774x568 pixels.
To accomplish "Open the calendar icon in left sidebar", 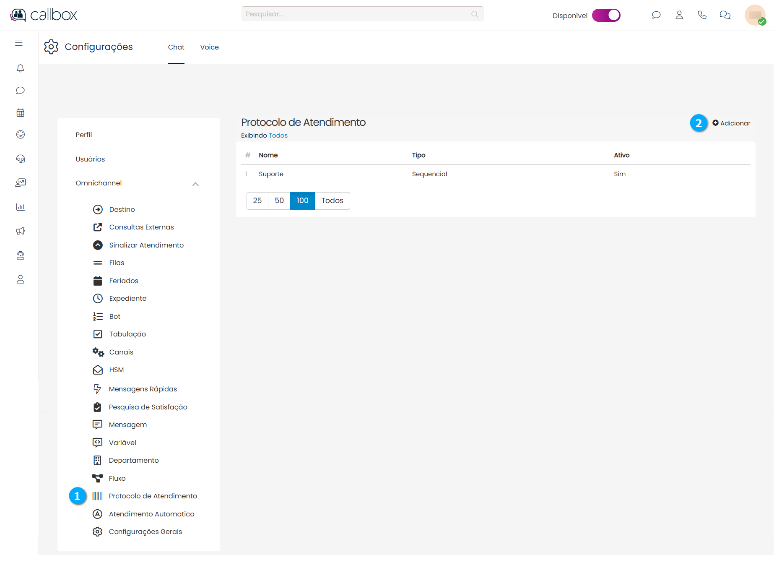I will [x=20, y=113].
